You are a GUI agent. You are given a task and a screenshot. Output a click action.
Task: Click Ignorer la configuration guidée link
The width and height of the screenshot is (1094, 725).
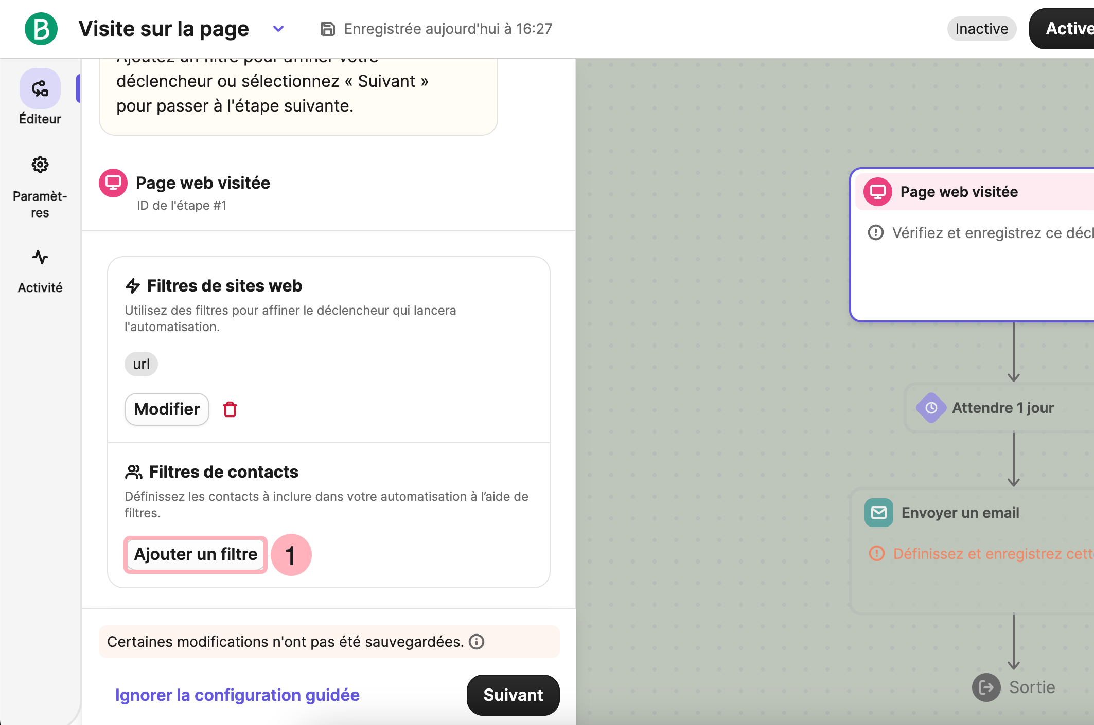[237, 695]
